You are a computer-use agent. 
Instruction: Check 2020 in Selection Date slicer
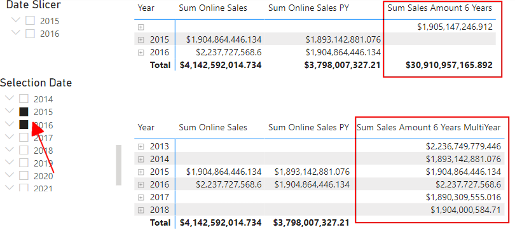point(24,176)
